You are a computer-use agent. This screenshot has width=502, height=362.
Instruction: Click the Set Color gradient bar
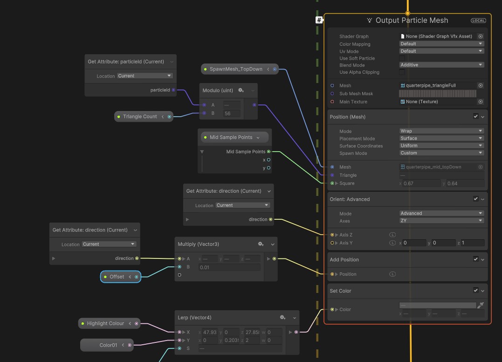[x=437, y=304]
